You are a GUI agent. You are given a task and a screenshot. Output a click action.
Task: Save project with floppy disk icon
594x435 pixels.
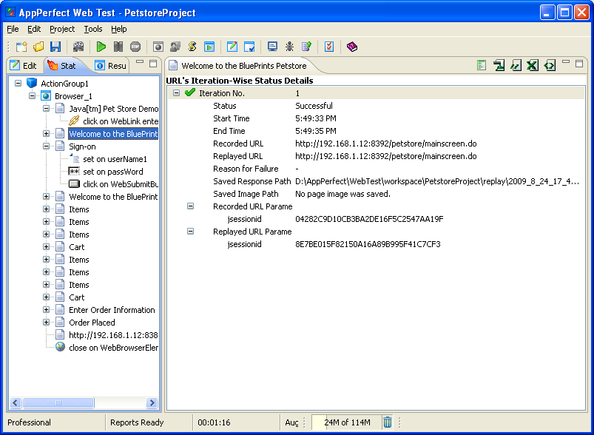coord(55,47)
